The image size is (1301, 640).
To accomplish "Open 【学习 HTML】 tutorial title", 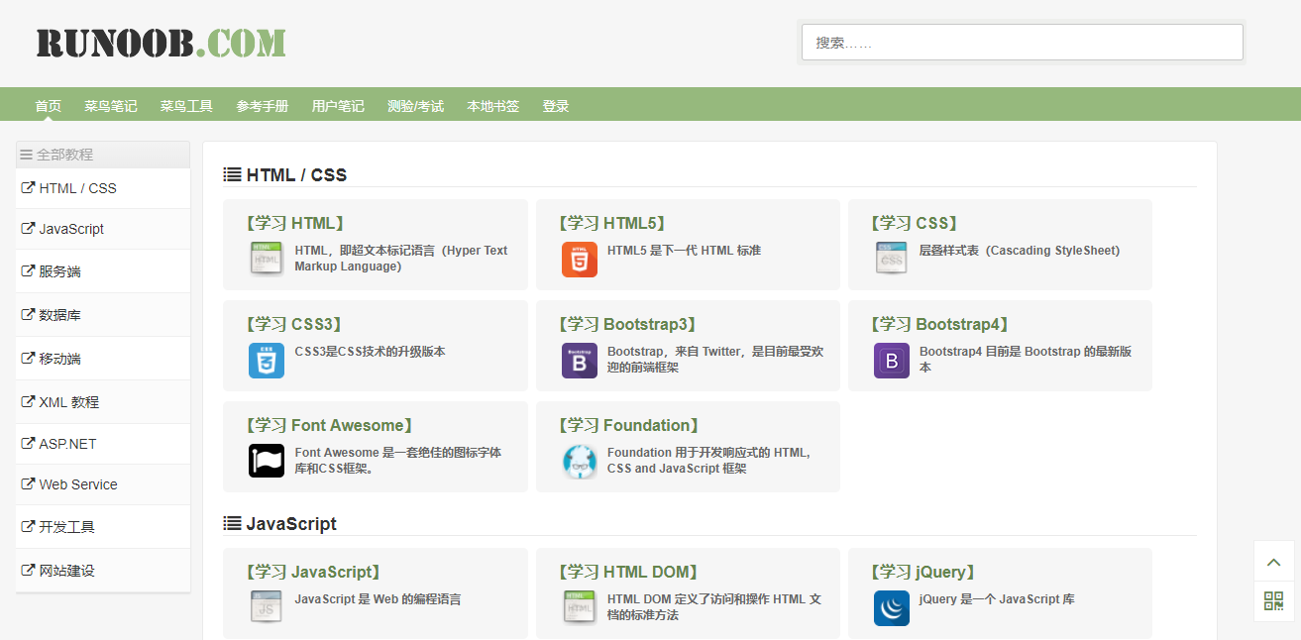I will 294,224.
